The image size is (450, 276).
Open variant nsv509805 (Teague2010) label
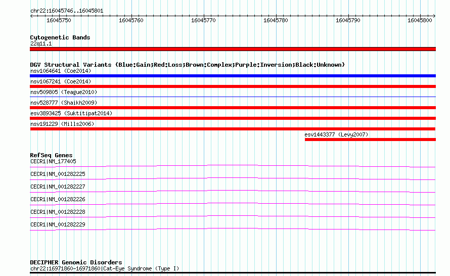click(64, 92)
